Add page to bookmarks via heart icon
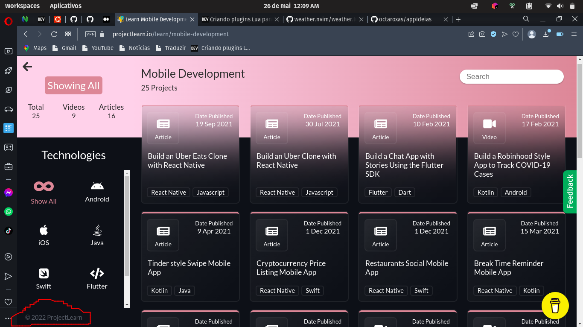Screen dimensions: 583x327 pos(515,34)
